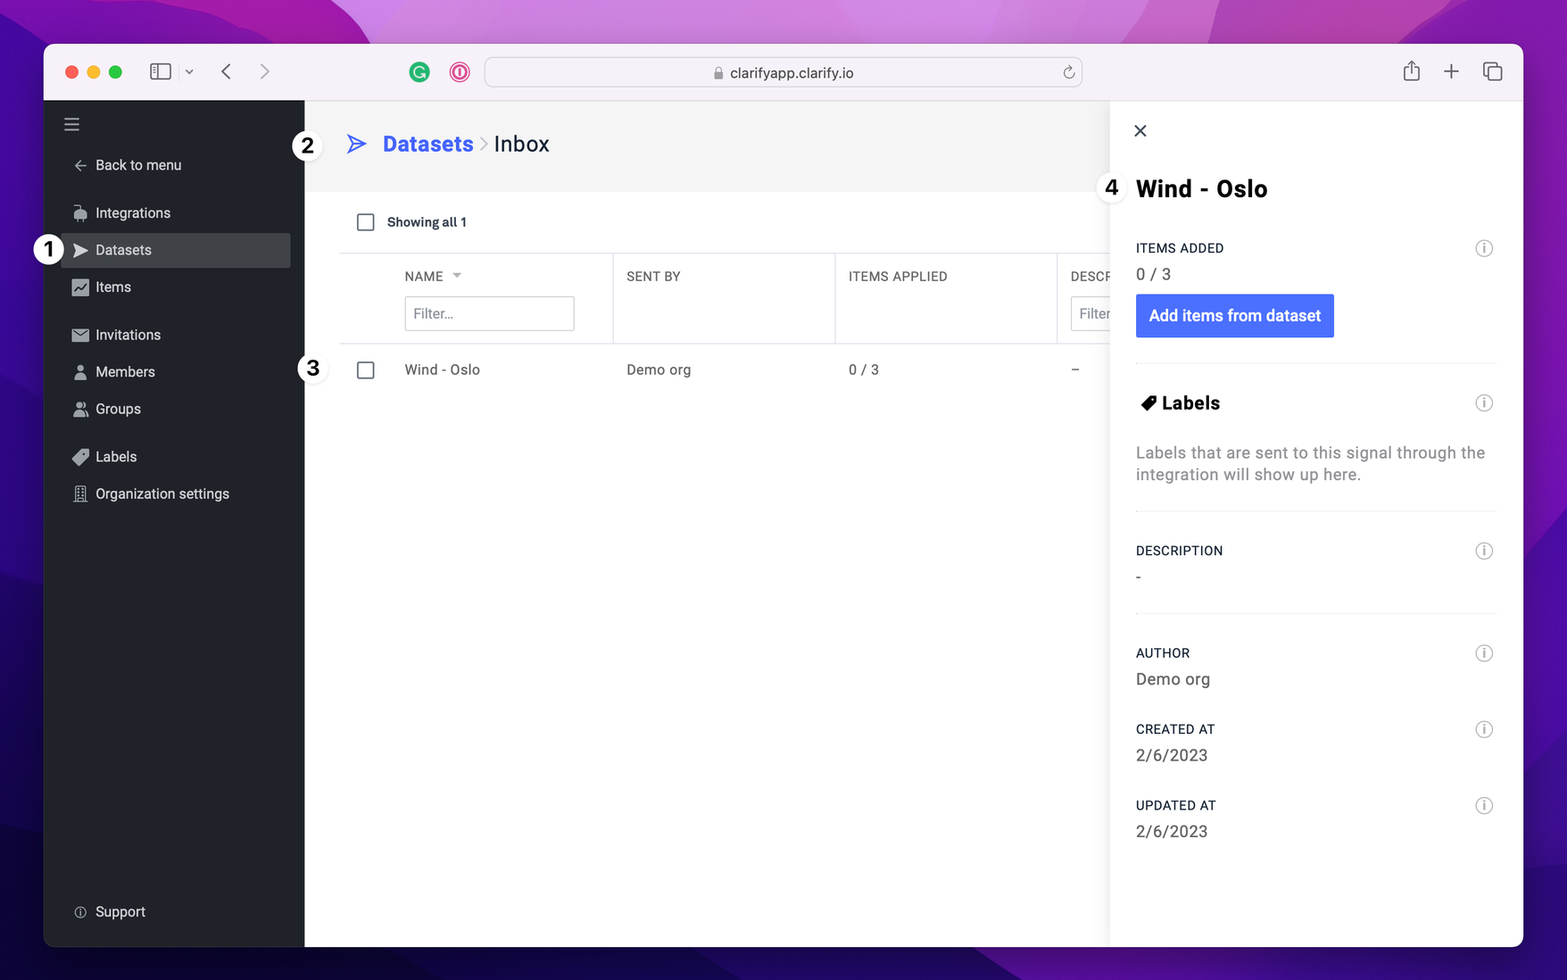1567x980 pixels.
Task: Toggle the Safari sidebar button
Action: click(x=161, y=71)
